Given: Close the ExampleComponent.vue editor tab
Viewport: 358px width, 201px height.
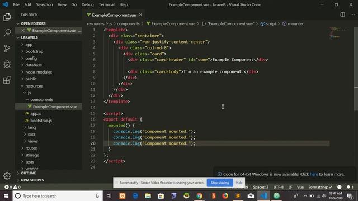Looking at the screenshot, I should click(140, 15).
